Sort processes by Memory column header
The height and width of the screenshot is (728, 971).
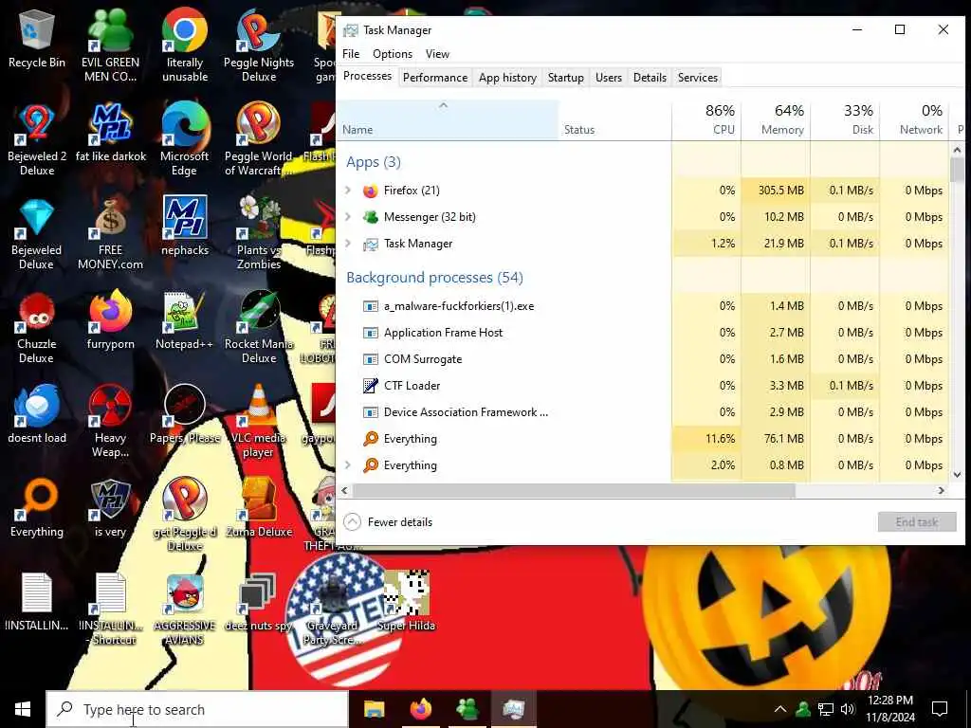pyautogui.click(x=776, y=120)
